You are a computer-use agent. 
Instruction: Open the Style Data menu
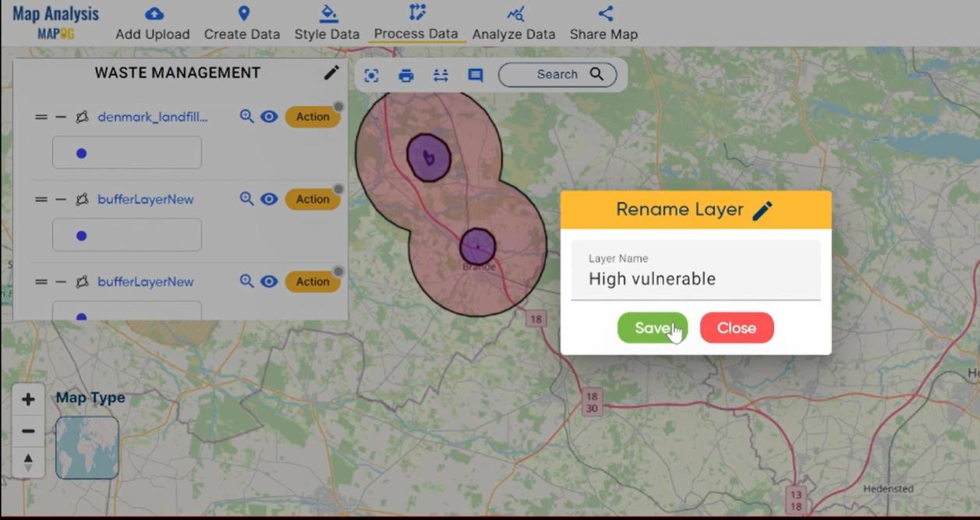click(x=327, y=23)
